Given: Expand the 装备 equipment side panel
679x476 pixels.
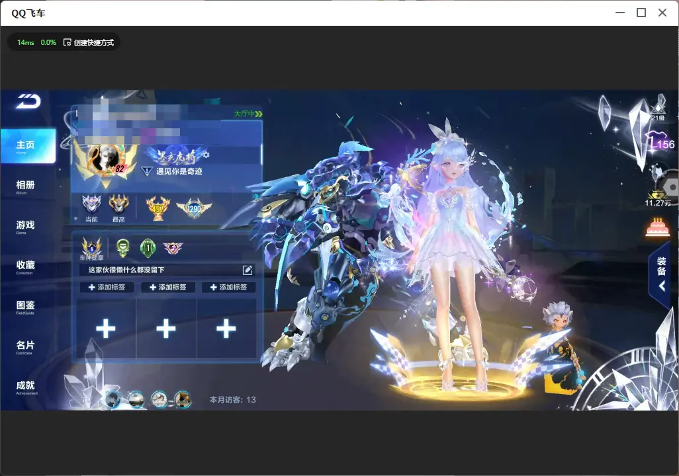Looking at the screenshot, I should (x=661, y=274).
